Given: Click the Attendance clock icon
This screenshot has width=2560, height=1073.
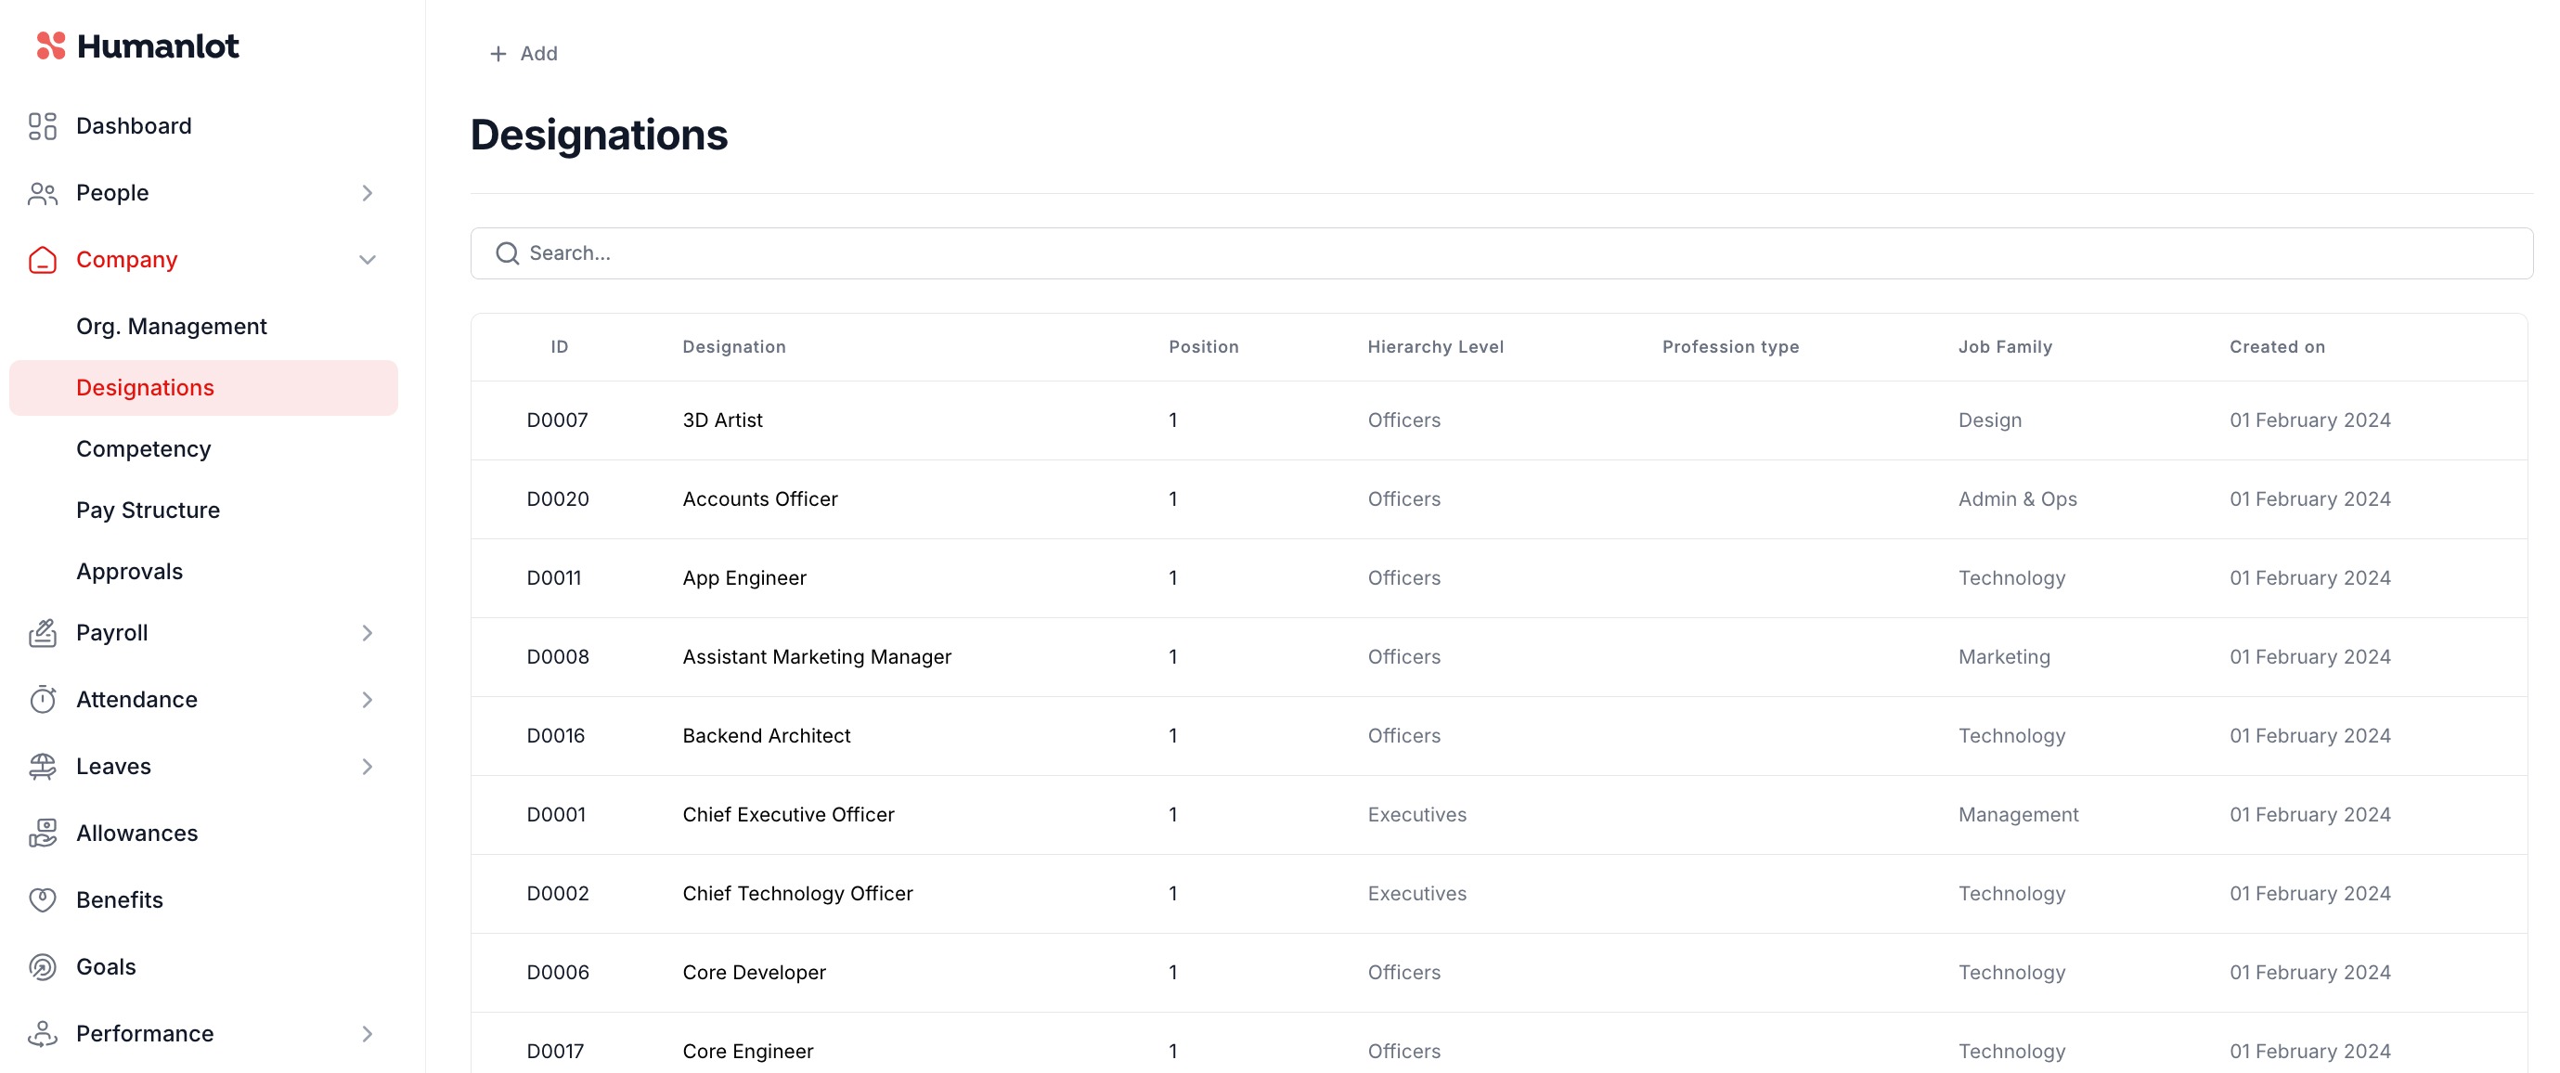Looking at the screenshot, I should pyautogui.click(x=42, y=700).
